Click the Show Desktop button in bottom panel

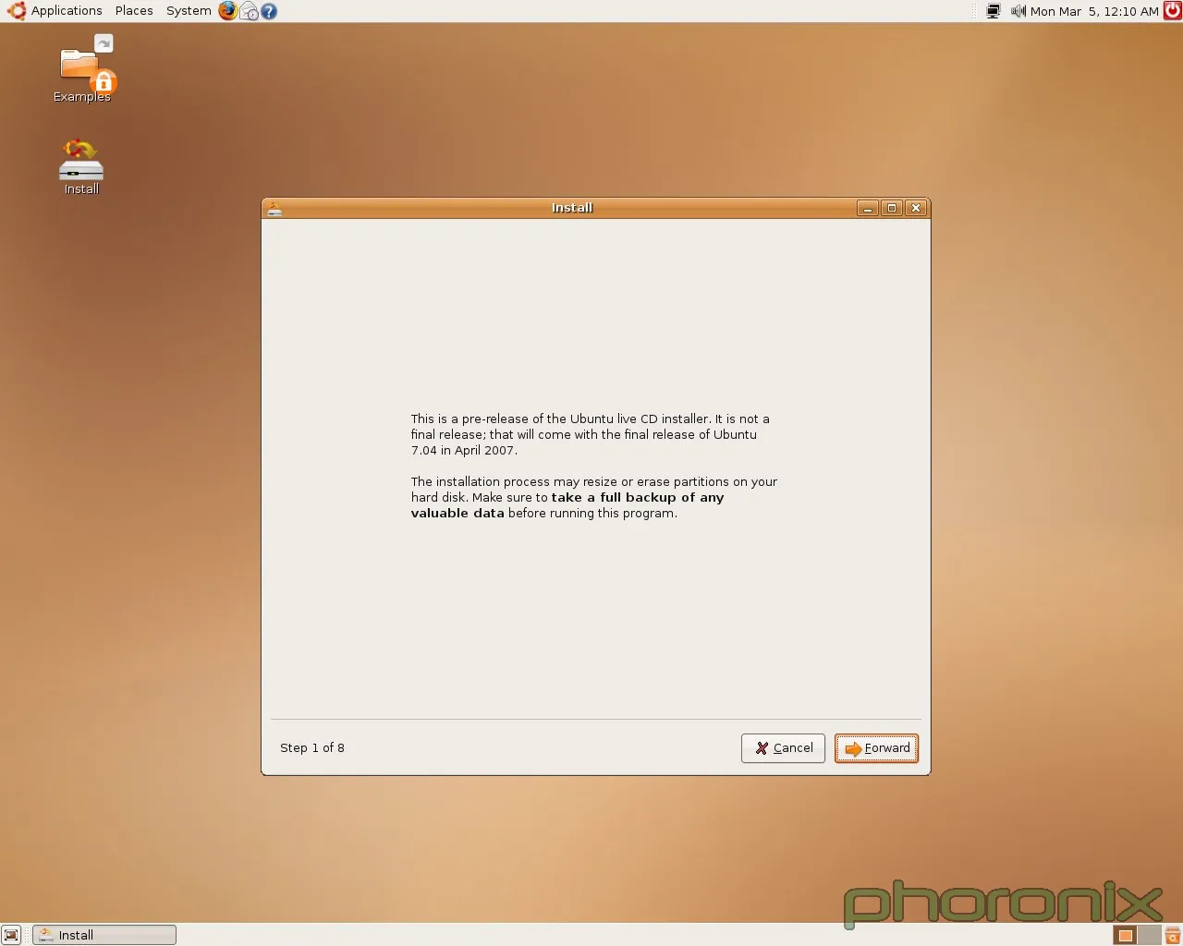tap(11, 935)
